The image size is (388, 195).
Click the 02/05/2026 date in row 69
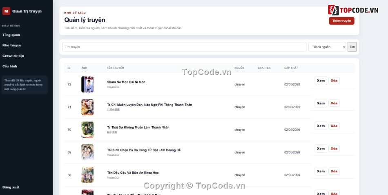click(x=292, y=152)
